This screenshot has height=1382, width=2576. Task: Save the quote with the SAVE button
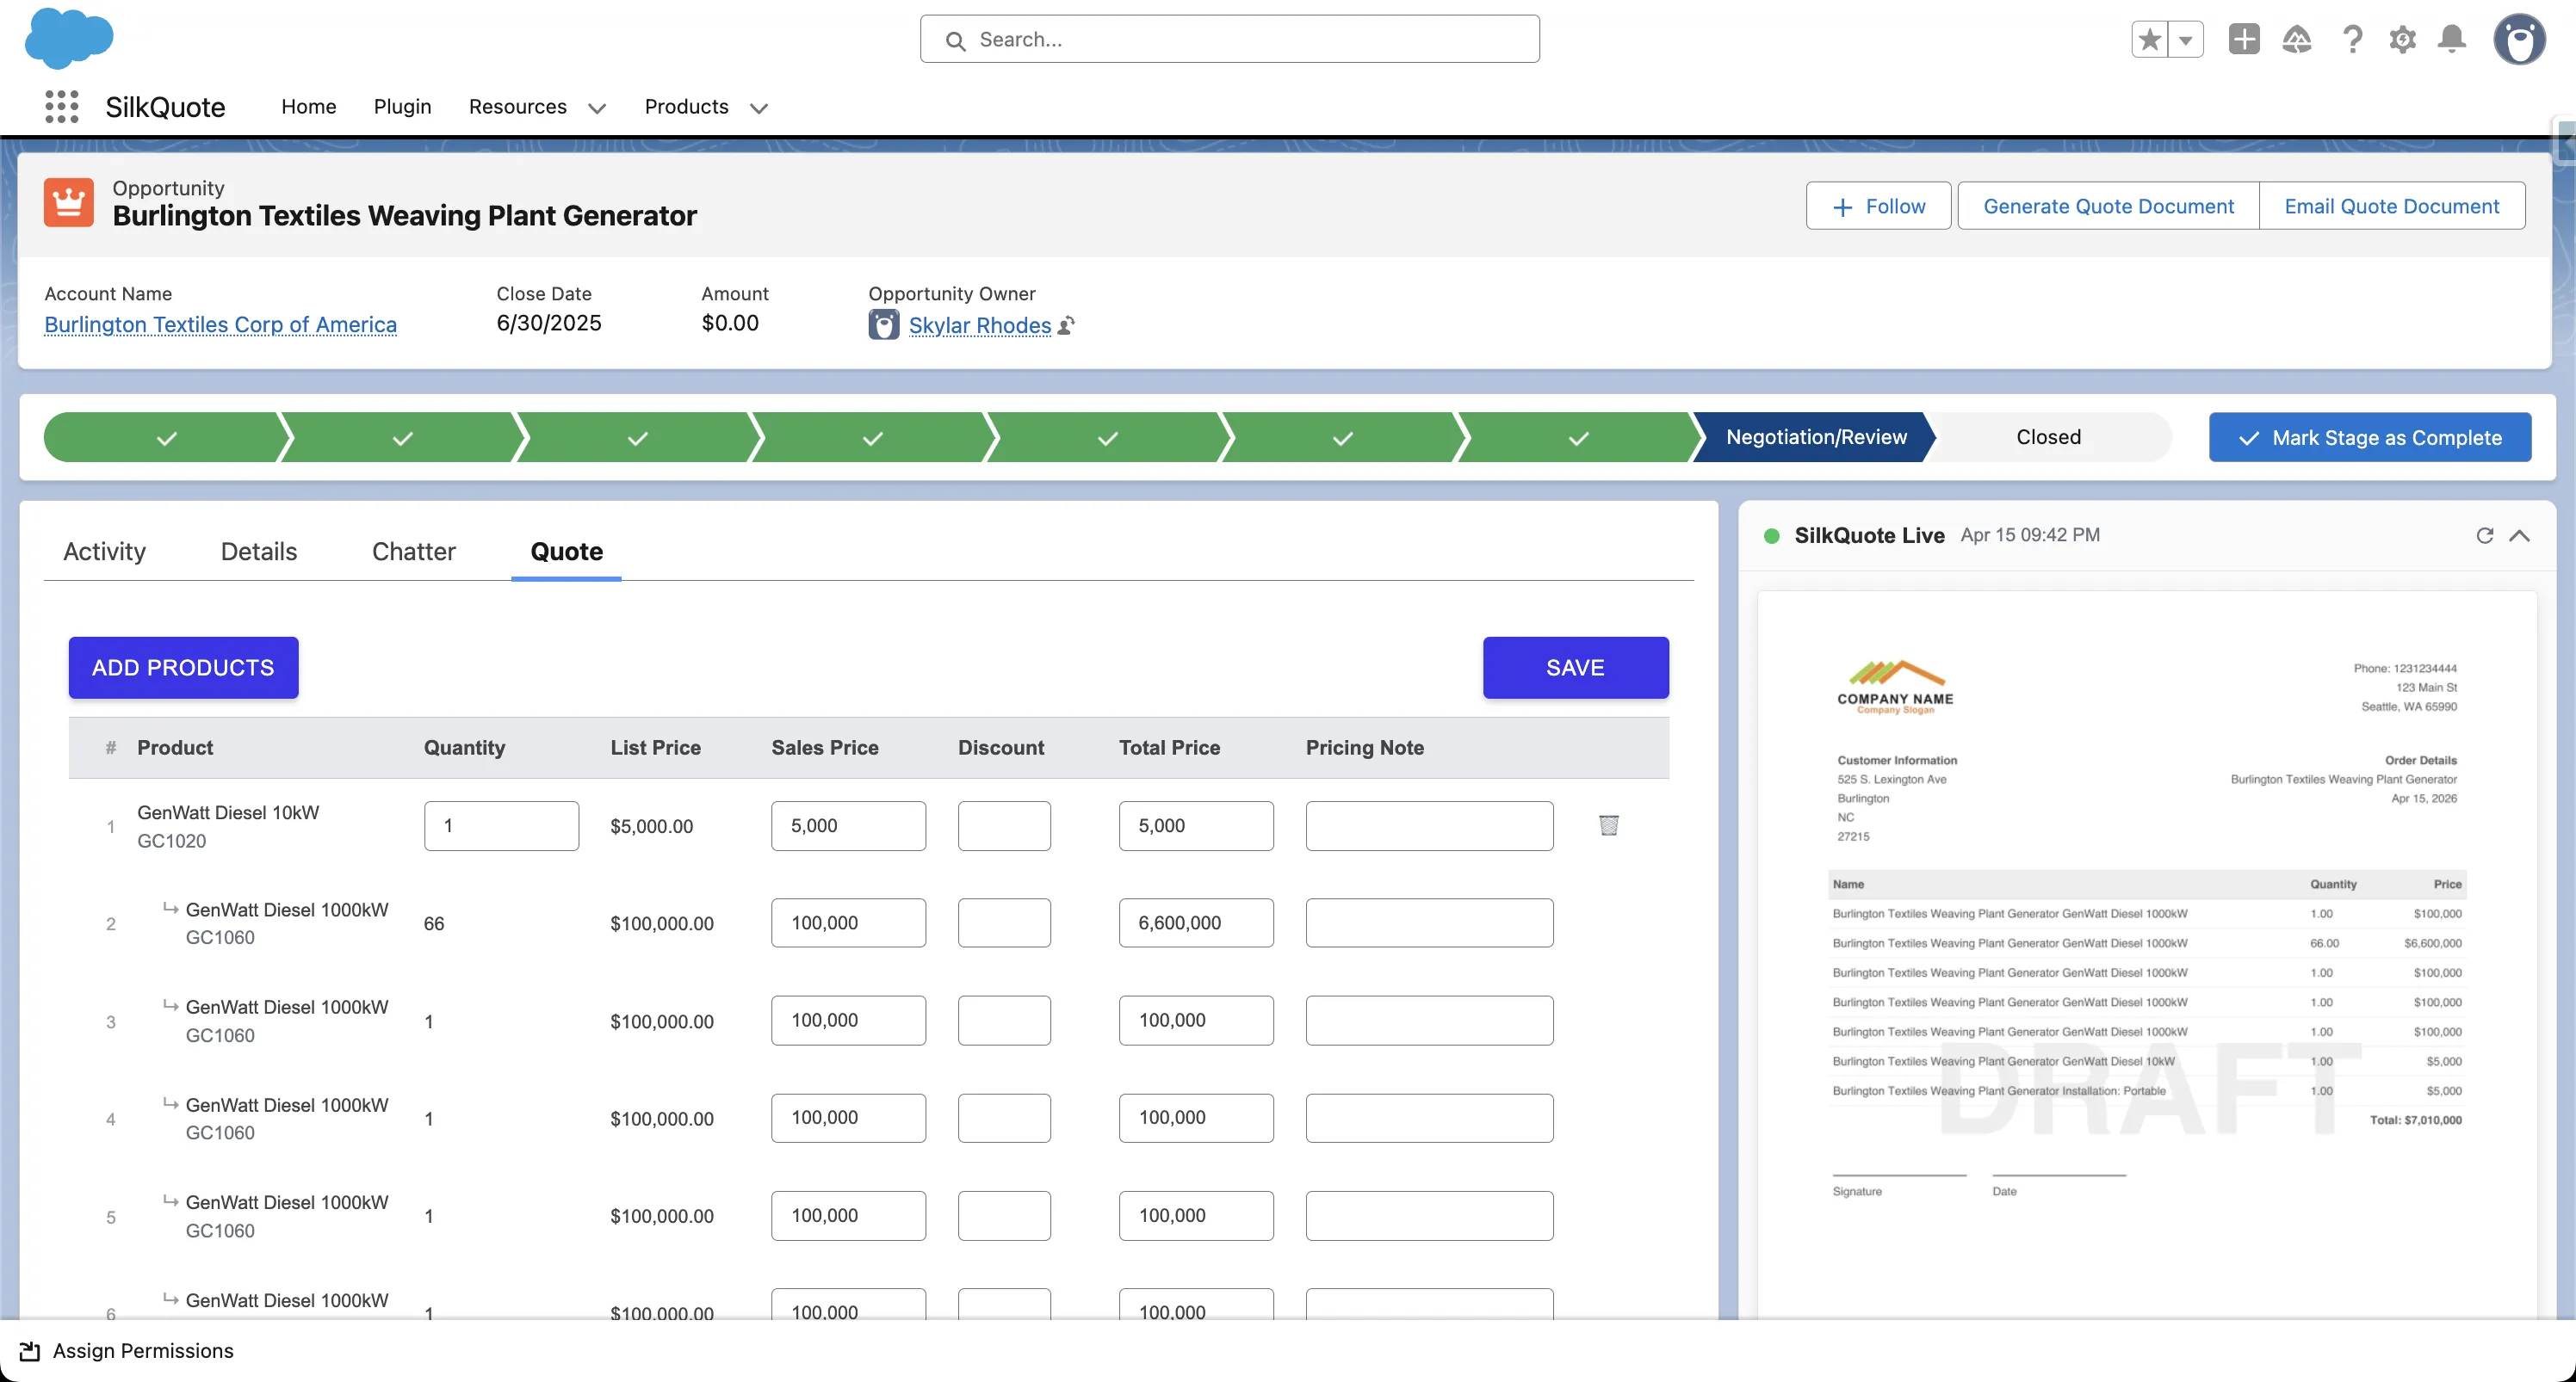(x=1575, y=668)
